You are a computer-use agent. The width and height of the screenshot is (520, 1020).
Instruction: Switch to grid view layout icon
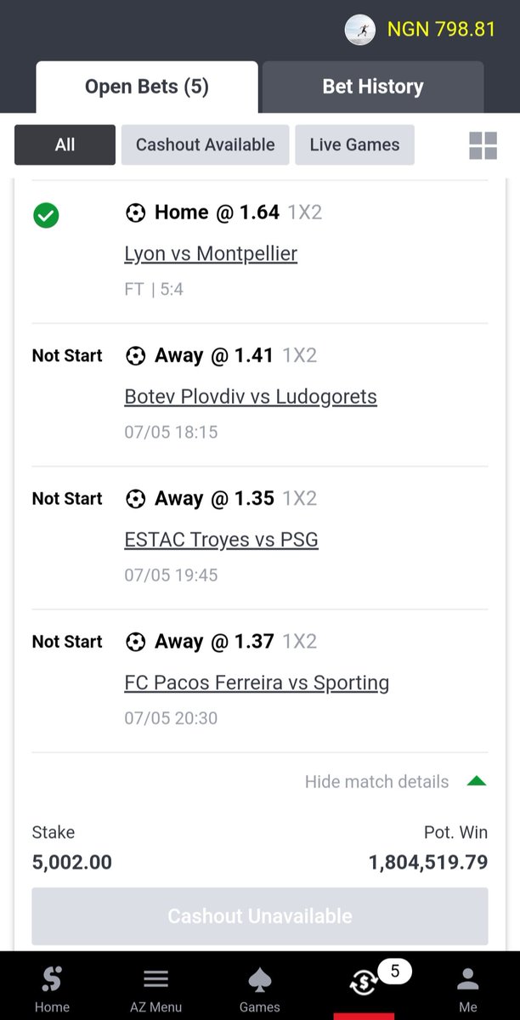coord(483,145)
